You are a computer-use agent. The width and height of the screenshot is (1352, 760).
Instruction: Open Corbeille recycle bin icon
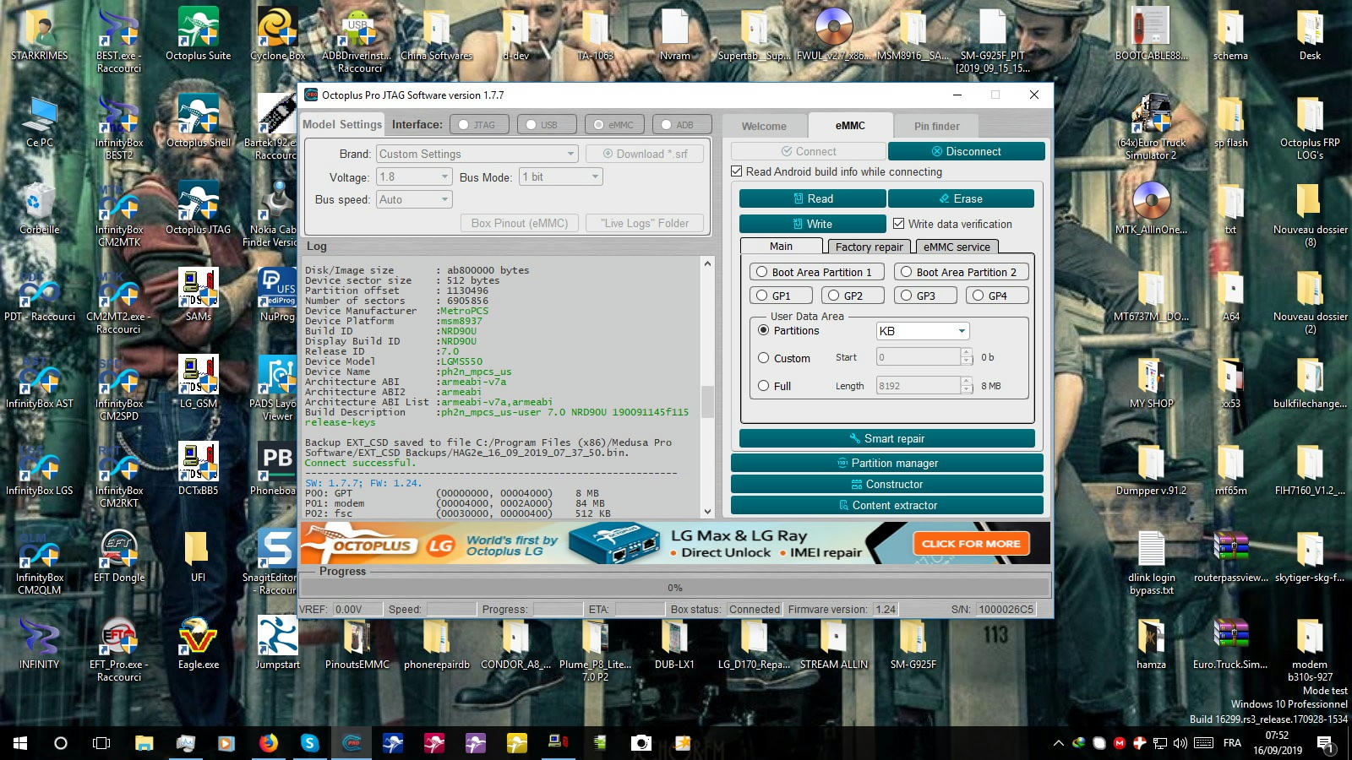[40, 208]
